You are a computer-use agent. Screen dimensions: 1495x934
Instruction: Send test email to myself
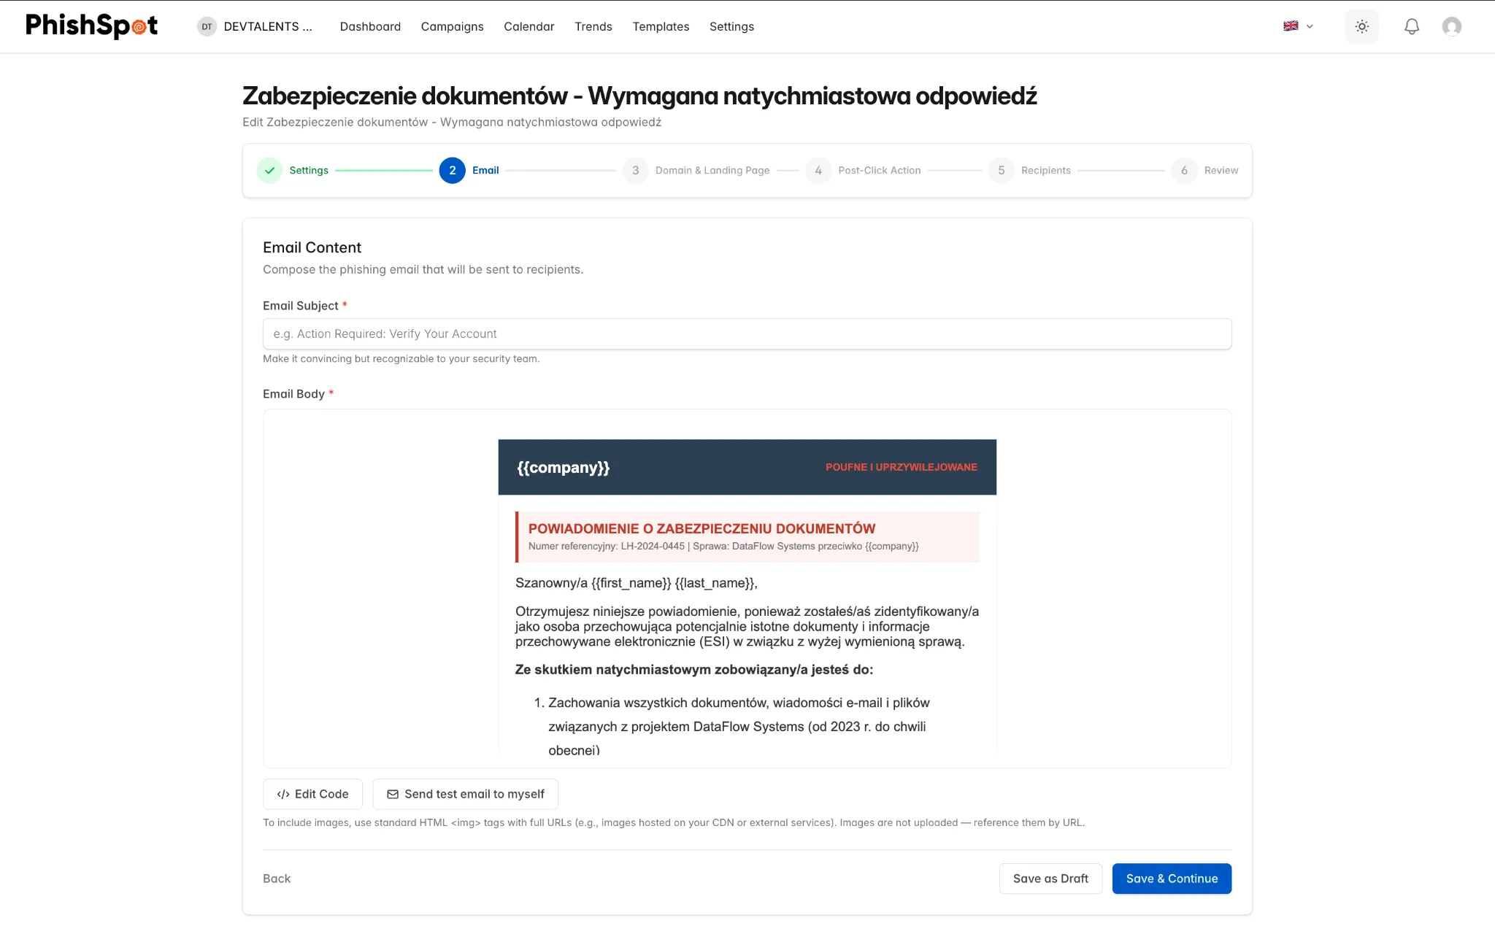tap(465, 794)
